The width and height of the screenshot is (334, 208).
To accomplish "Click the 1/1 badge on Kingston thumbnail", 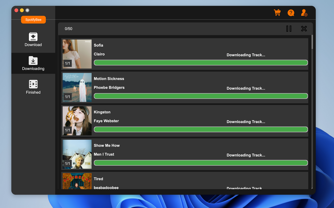I will 67,130.
